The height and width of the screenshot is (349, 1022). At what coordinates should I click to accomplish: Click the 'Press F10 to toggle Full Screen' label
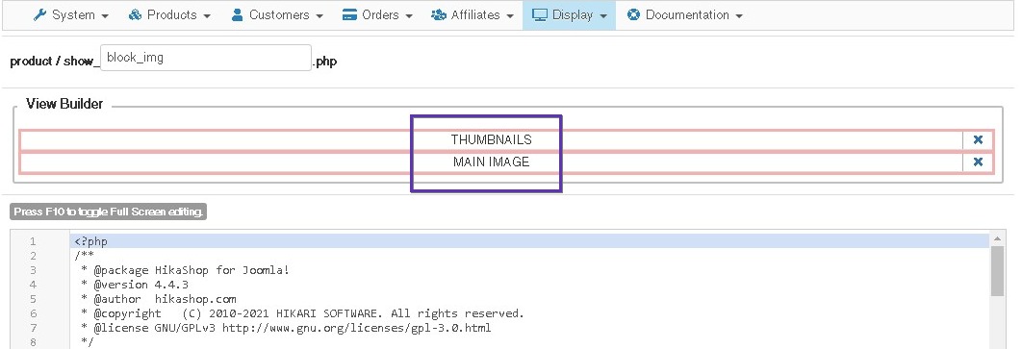click(x=108, y=212)
